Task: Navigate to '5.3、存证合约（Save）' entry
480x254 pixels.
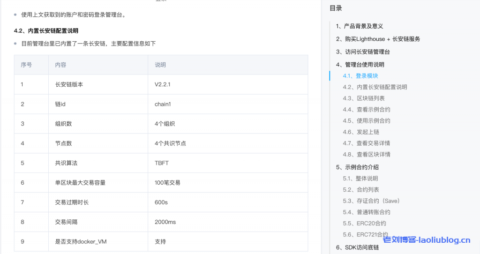Action: (x=371, y=201)
